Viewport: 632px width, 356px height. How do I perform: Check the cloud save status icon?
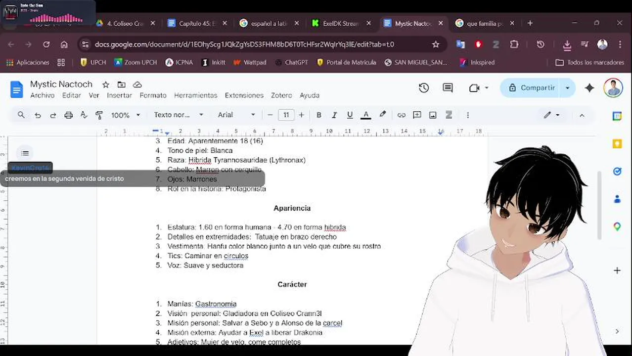[137, 85]
